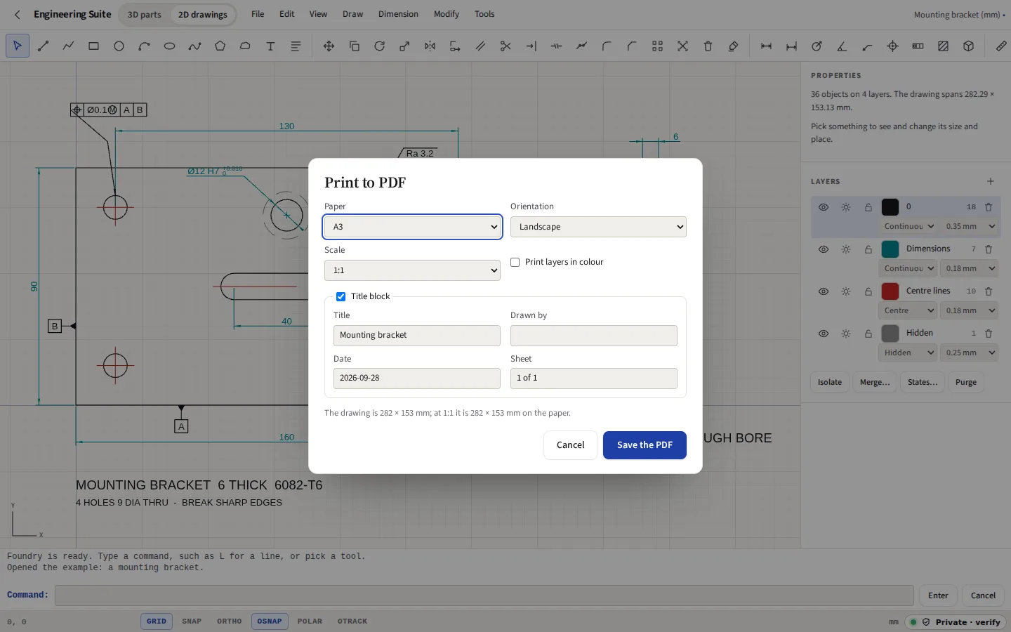Screen dimensions: 1011x632
Task: Activate the Move tool
Action: coord(329,46)
